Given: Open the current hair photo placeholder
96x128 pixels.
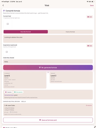Looking at the screenshot, I should (8, 24).
